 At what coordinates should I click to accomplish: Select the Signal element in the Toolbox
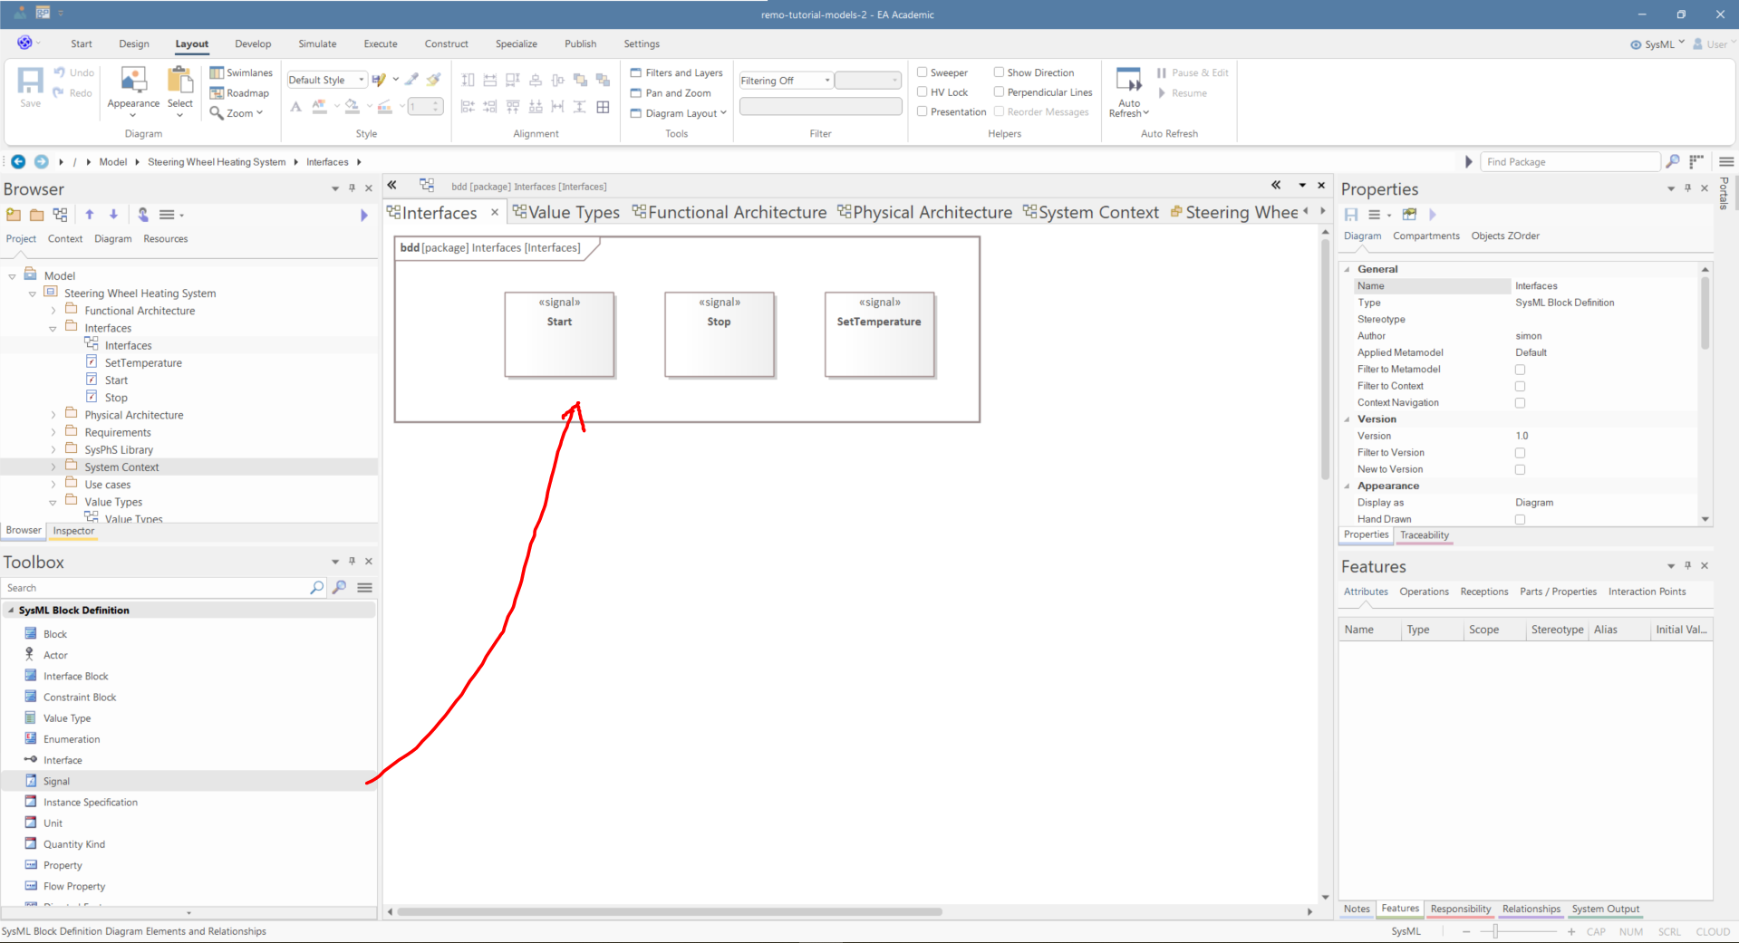pos(56,781)
